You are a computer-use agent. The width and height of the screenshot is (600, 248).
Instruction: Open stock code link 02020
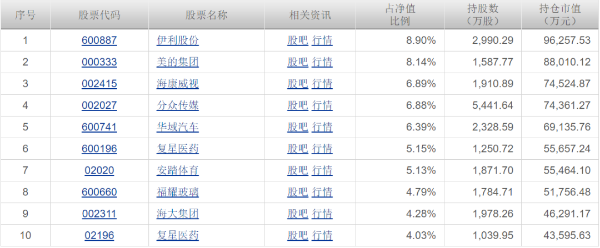coord(99,170)
